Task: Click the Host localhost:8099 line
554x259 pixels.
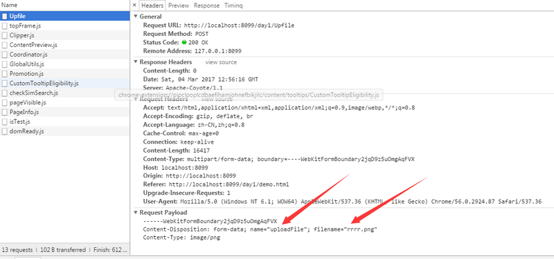Action: point(176,168)
